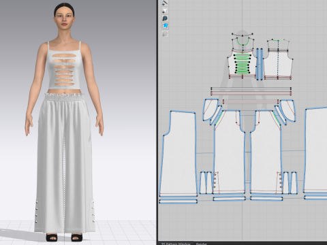The image size is (327, 245).
Task: Select the left pocket bag pattern piece
Action: (x=210, y=110)
